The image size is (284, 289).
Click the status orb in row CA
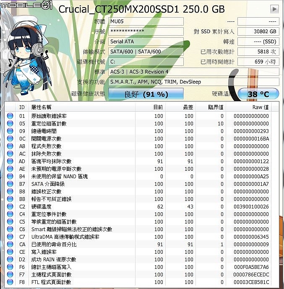(10, 244)
